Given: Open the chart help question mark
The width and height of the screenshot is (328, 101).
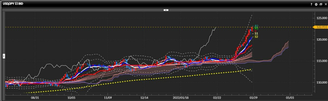Looking at the screenshot, I should click(311, 4).
